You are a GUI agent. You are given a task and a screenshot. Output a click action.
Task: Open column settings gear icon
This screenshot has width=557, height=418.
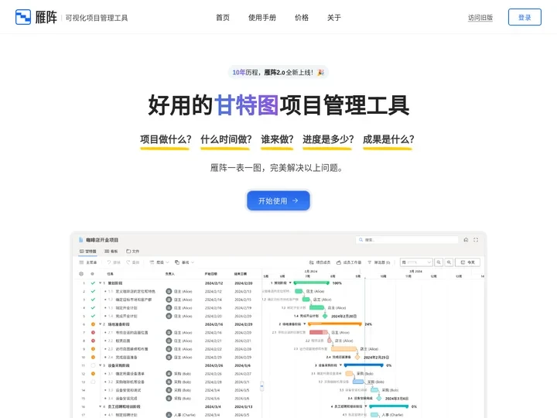[x=81, y=274]
